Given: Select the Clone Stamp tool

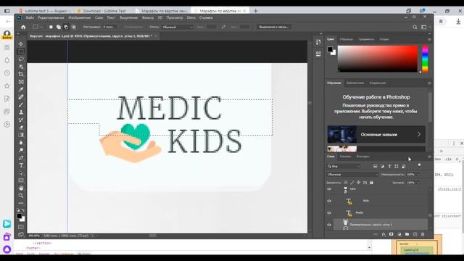Looking at the screenshot, I should pyautogui.click(x=21, y=112).
